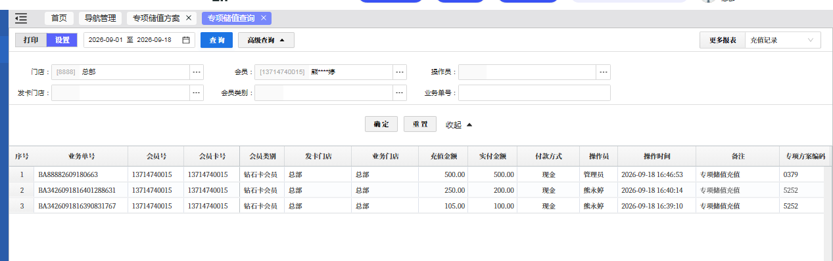Collapse the sidebar menu hamburger icon
This screenshot has height=261, width=833.
click(x=21, y=18)
